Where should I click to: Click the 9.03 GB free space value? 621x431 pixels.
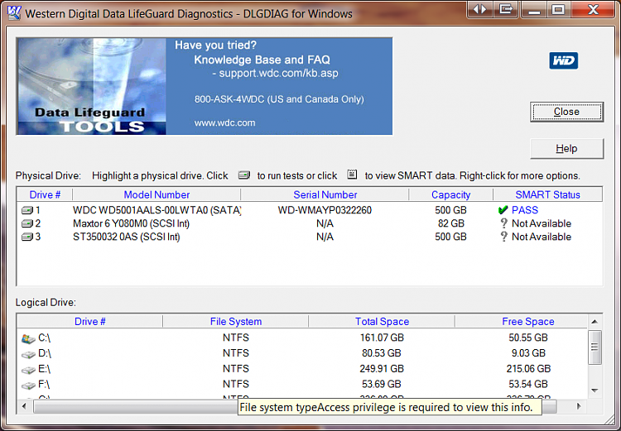(x=528, y=353)
